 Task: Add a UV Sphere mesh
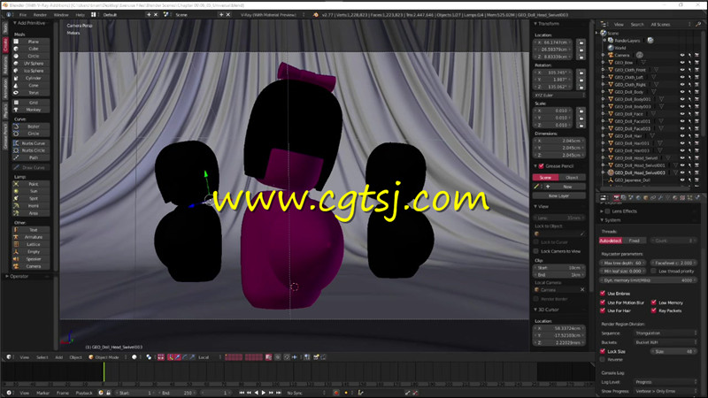(x=31, y=64)
